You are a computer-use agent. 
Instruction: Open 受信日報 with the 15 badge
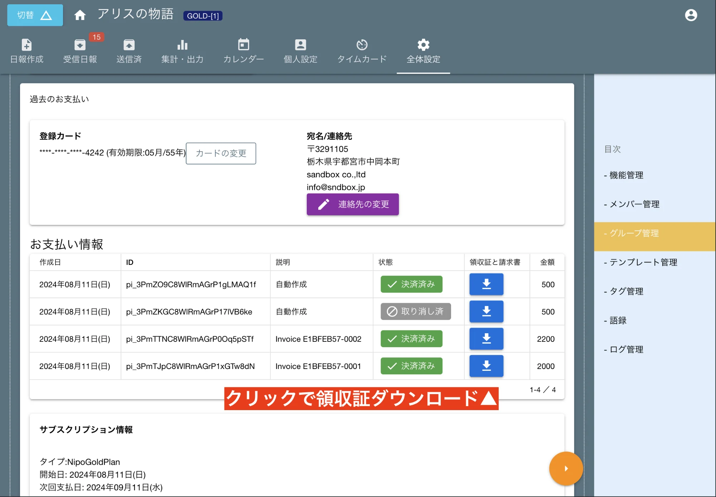[x=80, y=50]
